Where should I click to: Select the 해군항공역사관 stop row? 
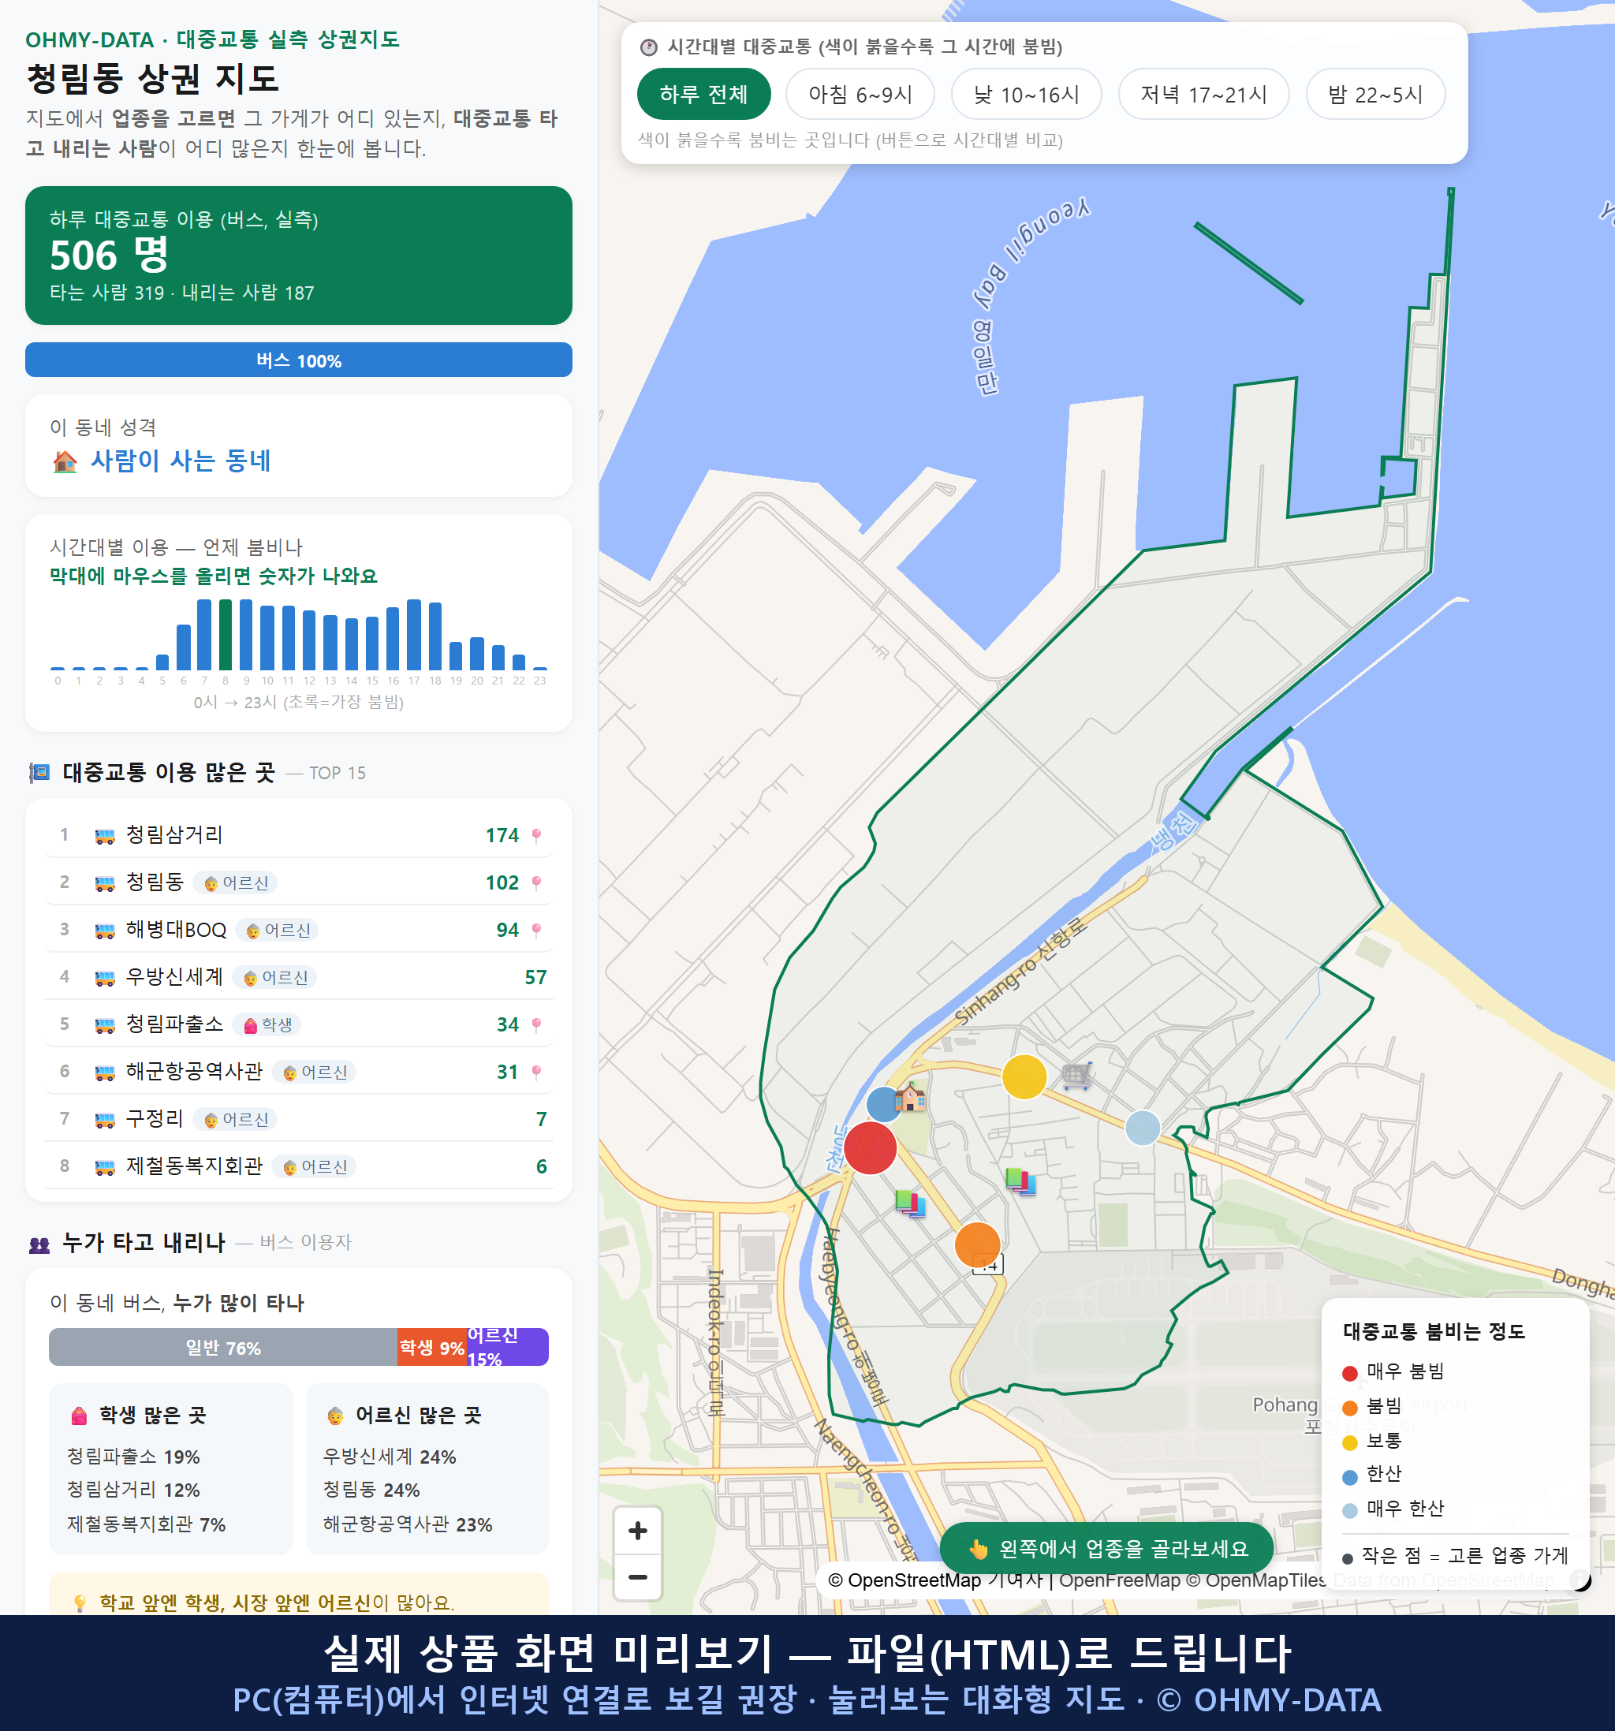299,1071
